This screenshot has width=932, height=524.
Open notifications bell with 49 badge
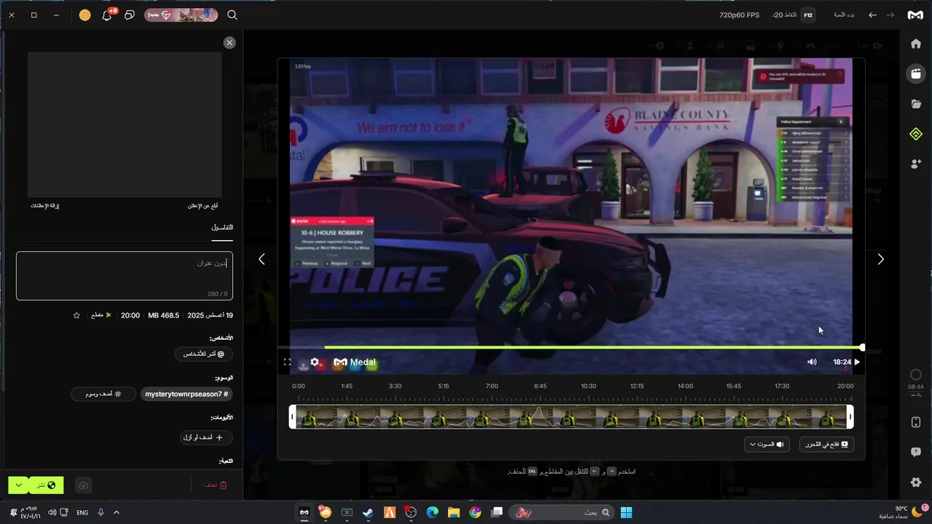[x=108, y=15]
